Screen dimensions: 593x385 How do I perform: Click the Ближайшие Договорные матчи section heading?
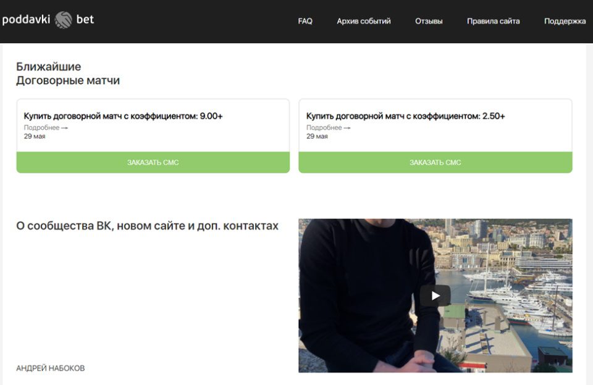tap(68, 73)
